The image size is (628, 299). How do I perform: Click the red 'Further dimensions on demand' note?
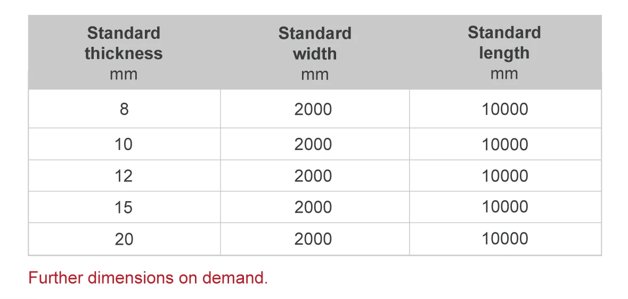coord(148,278)
